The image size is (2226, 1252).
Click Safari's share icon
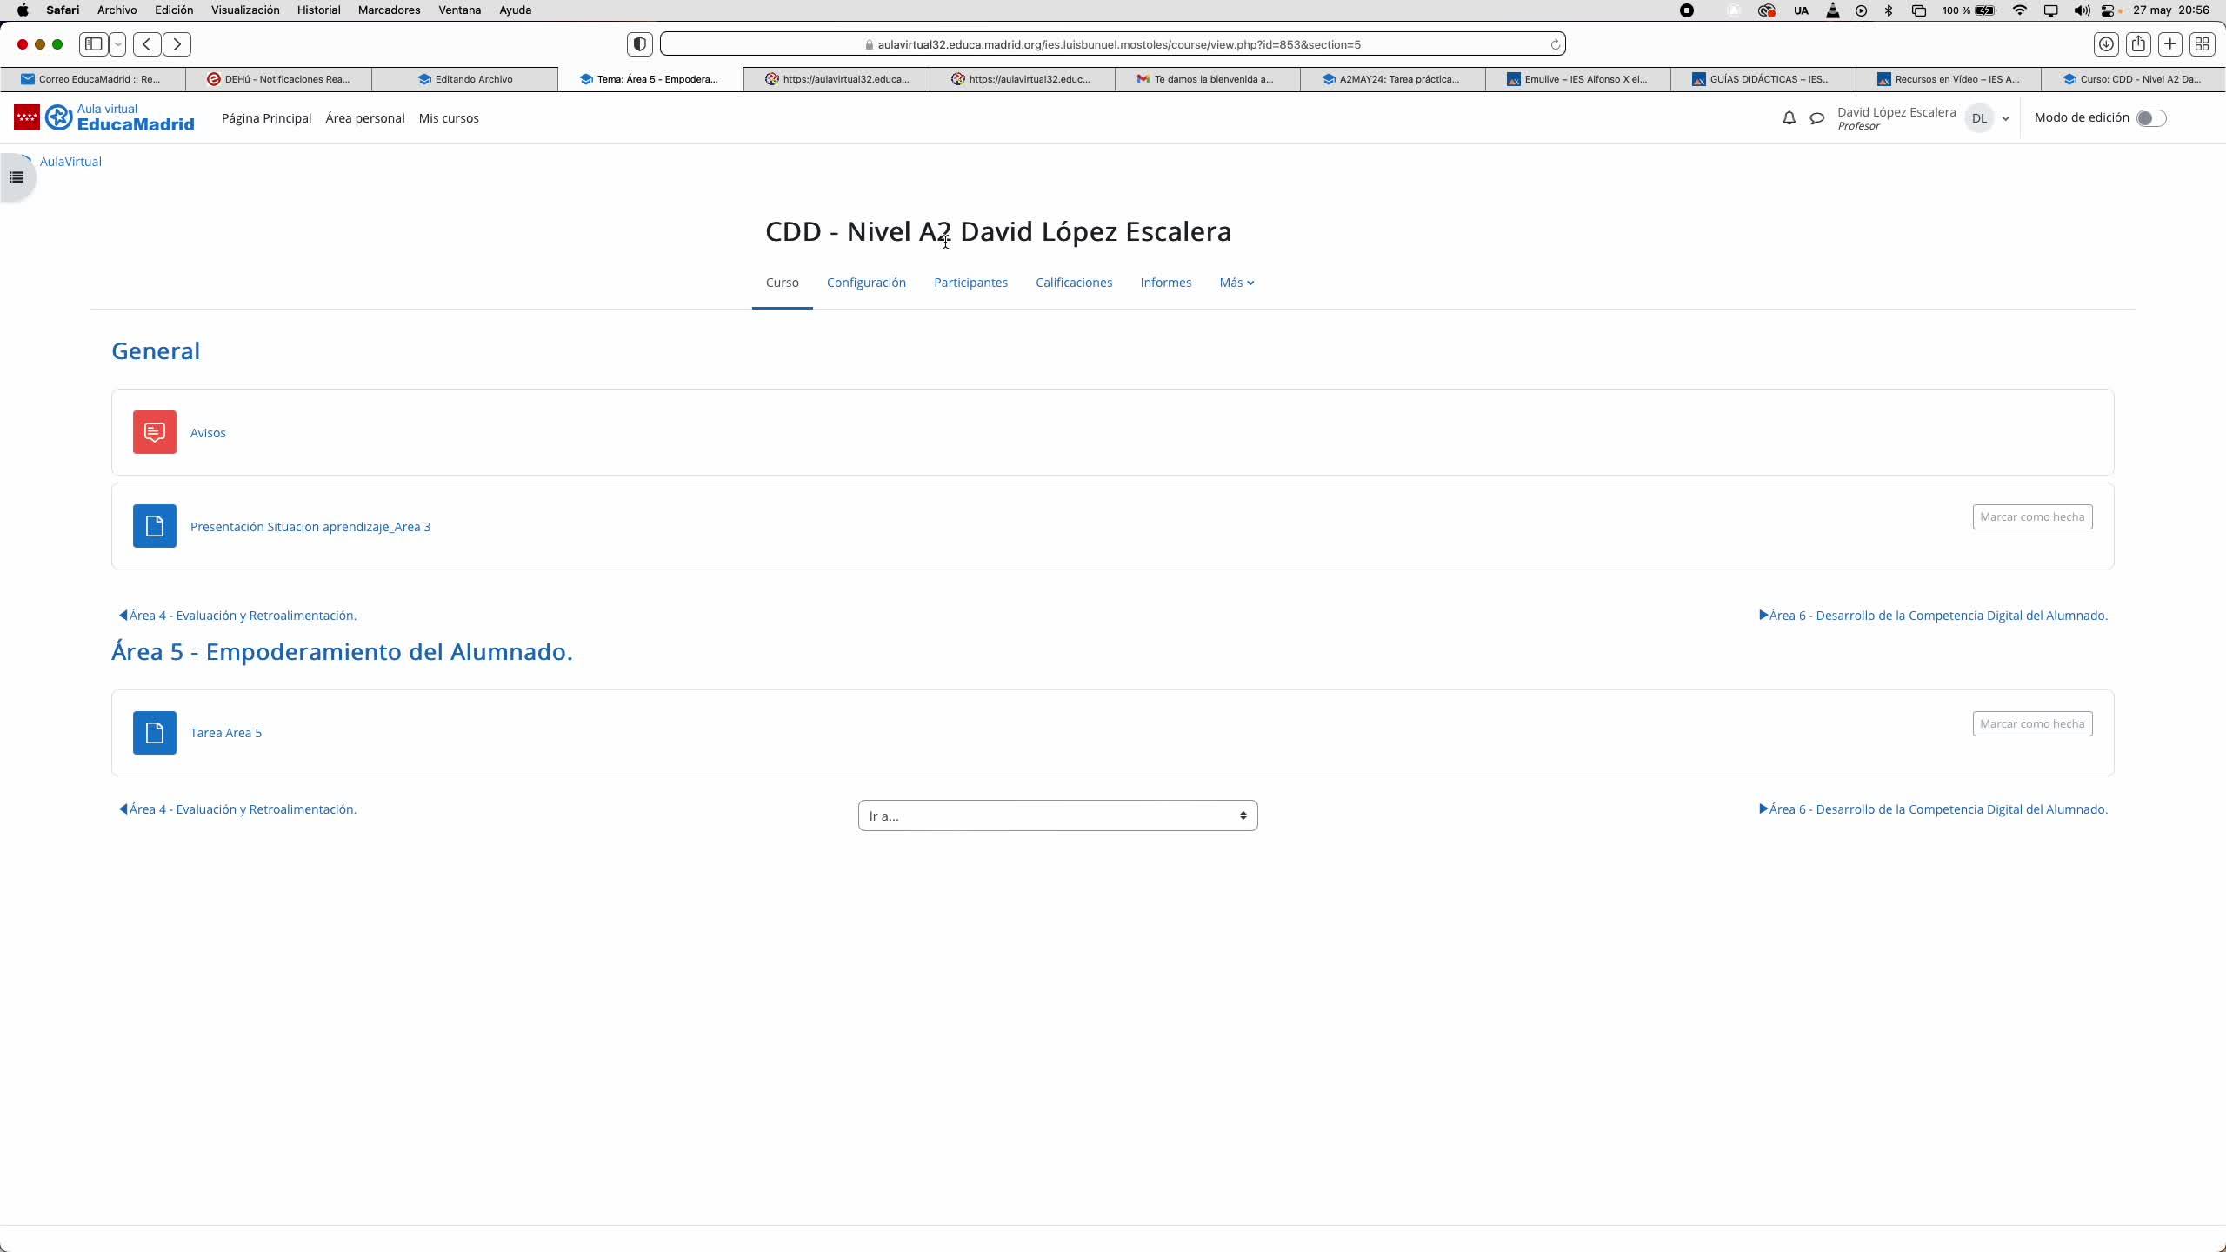(2138, 44)
